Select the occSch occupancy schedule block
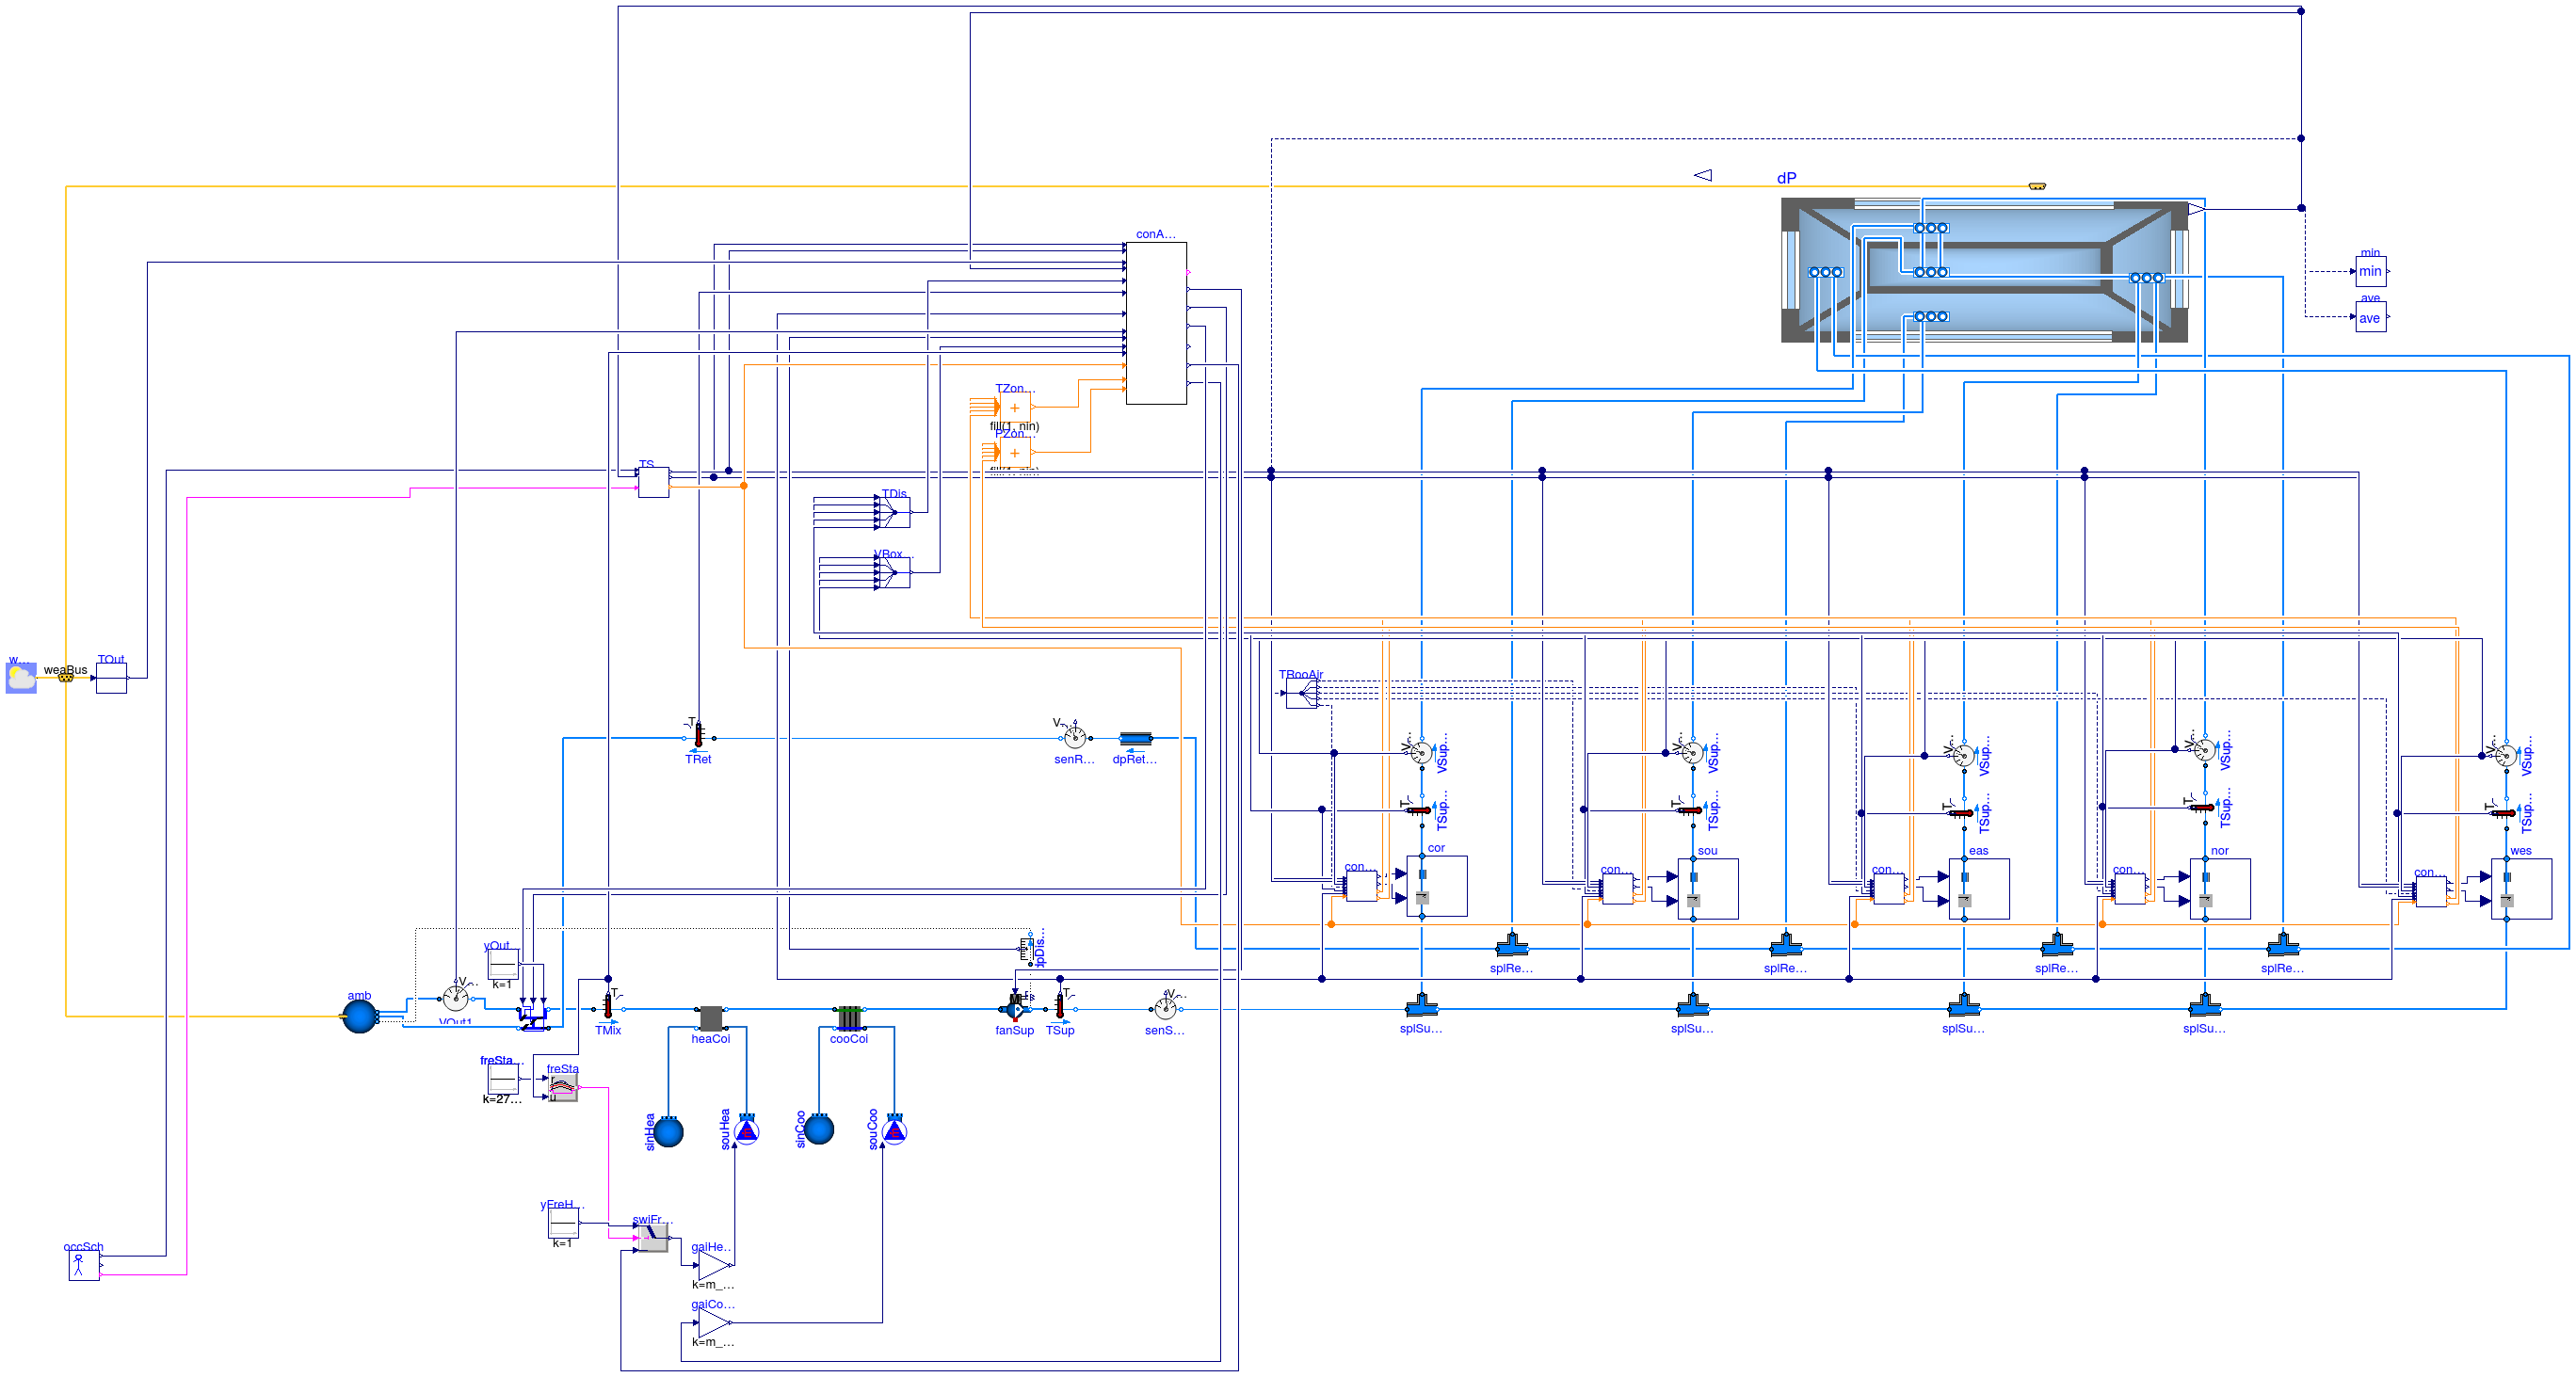This screenshot has width=2576, height=1377. click(x=84, y=1266)
